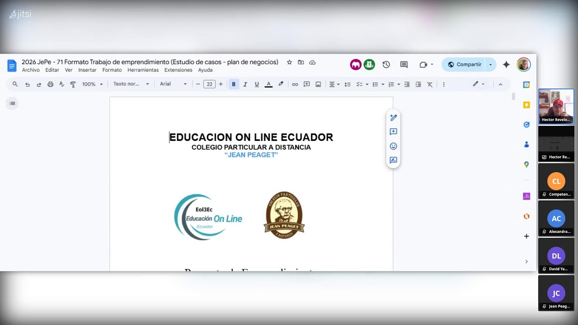This screenshot has height=325, width=578.
Task: Open Google Keep side panel
Action: (x=527, y=105)
